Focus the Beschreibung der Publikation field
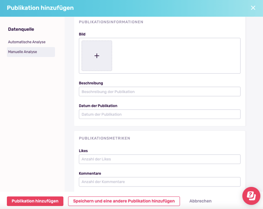 click(160, 92)
